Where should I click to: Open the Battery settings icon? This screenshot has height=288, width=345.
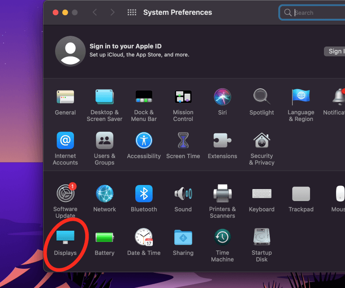click(x=104, y=238)
